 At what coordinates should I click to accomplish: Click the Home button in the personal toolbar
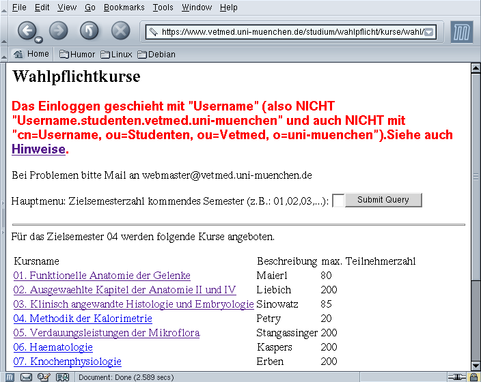coord(31,54)
